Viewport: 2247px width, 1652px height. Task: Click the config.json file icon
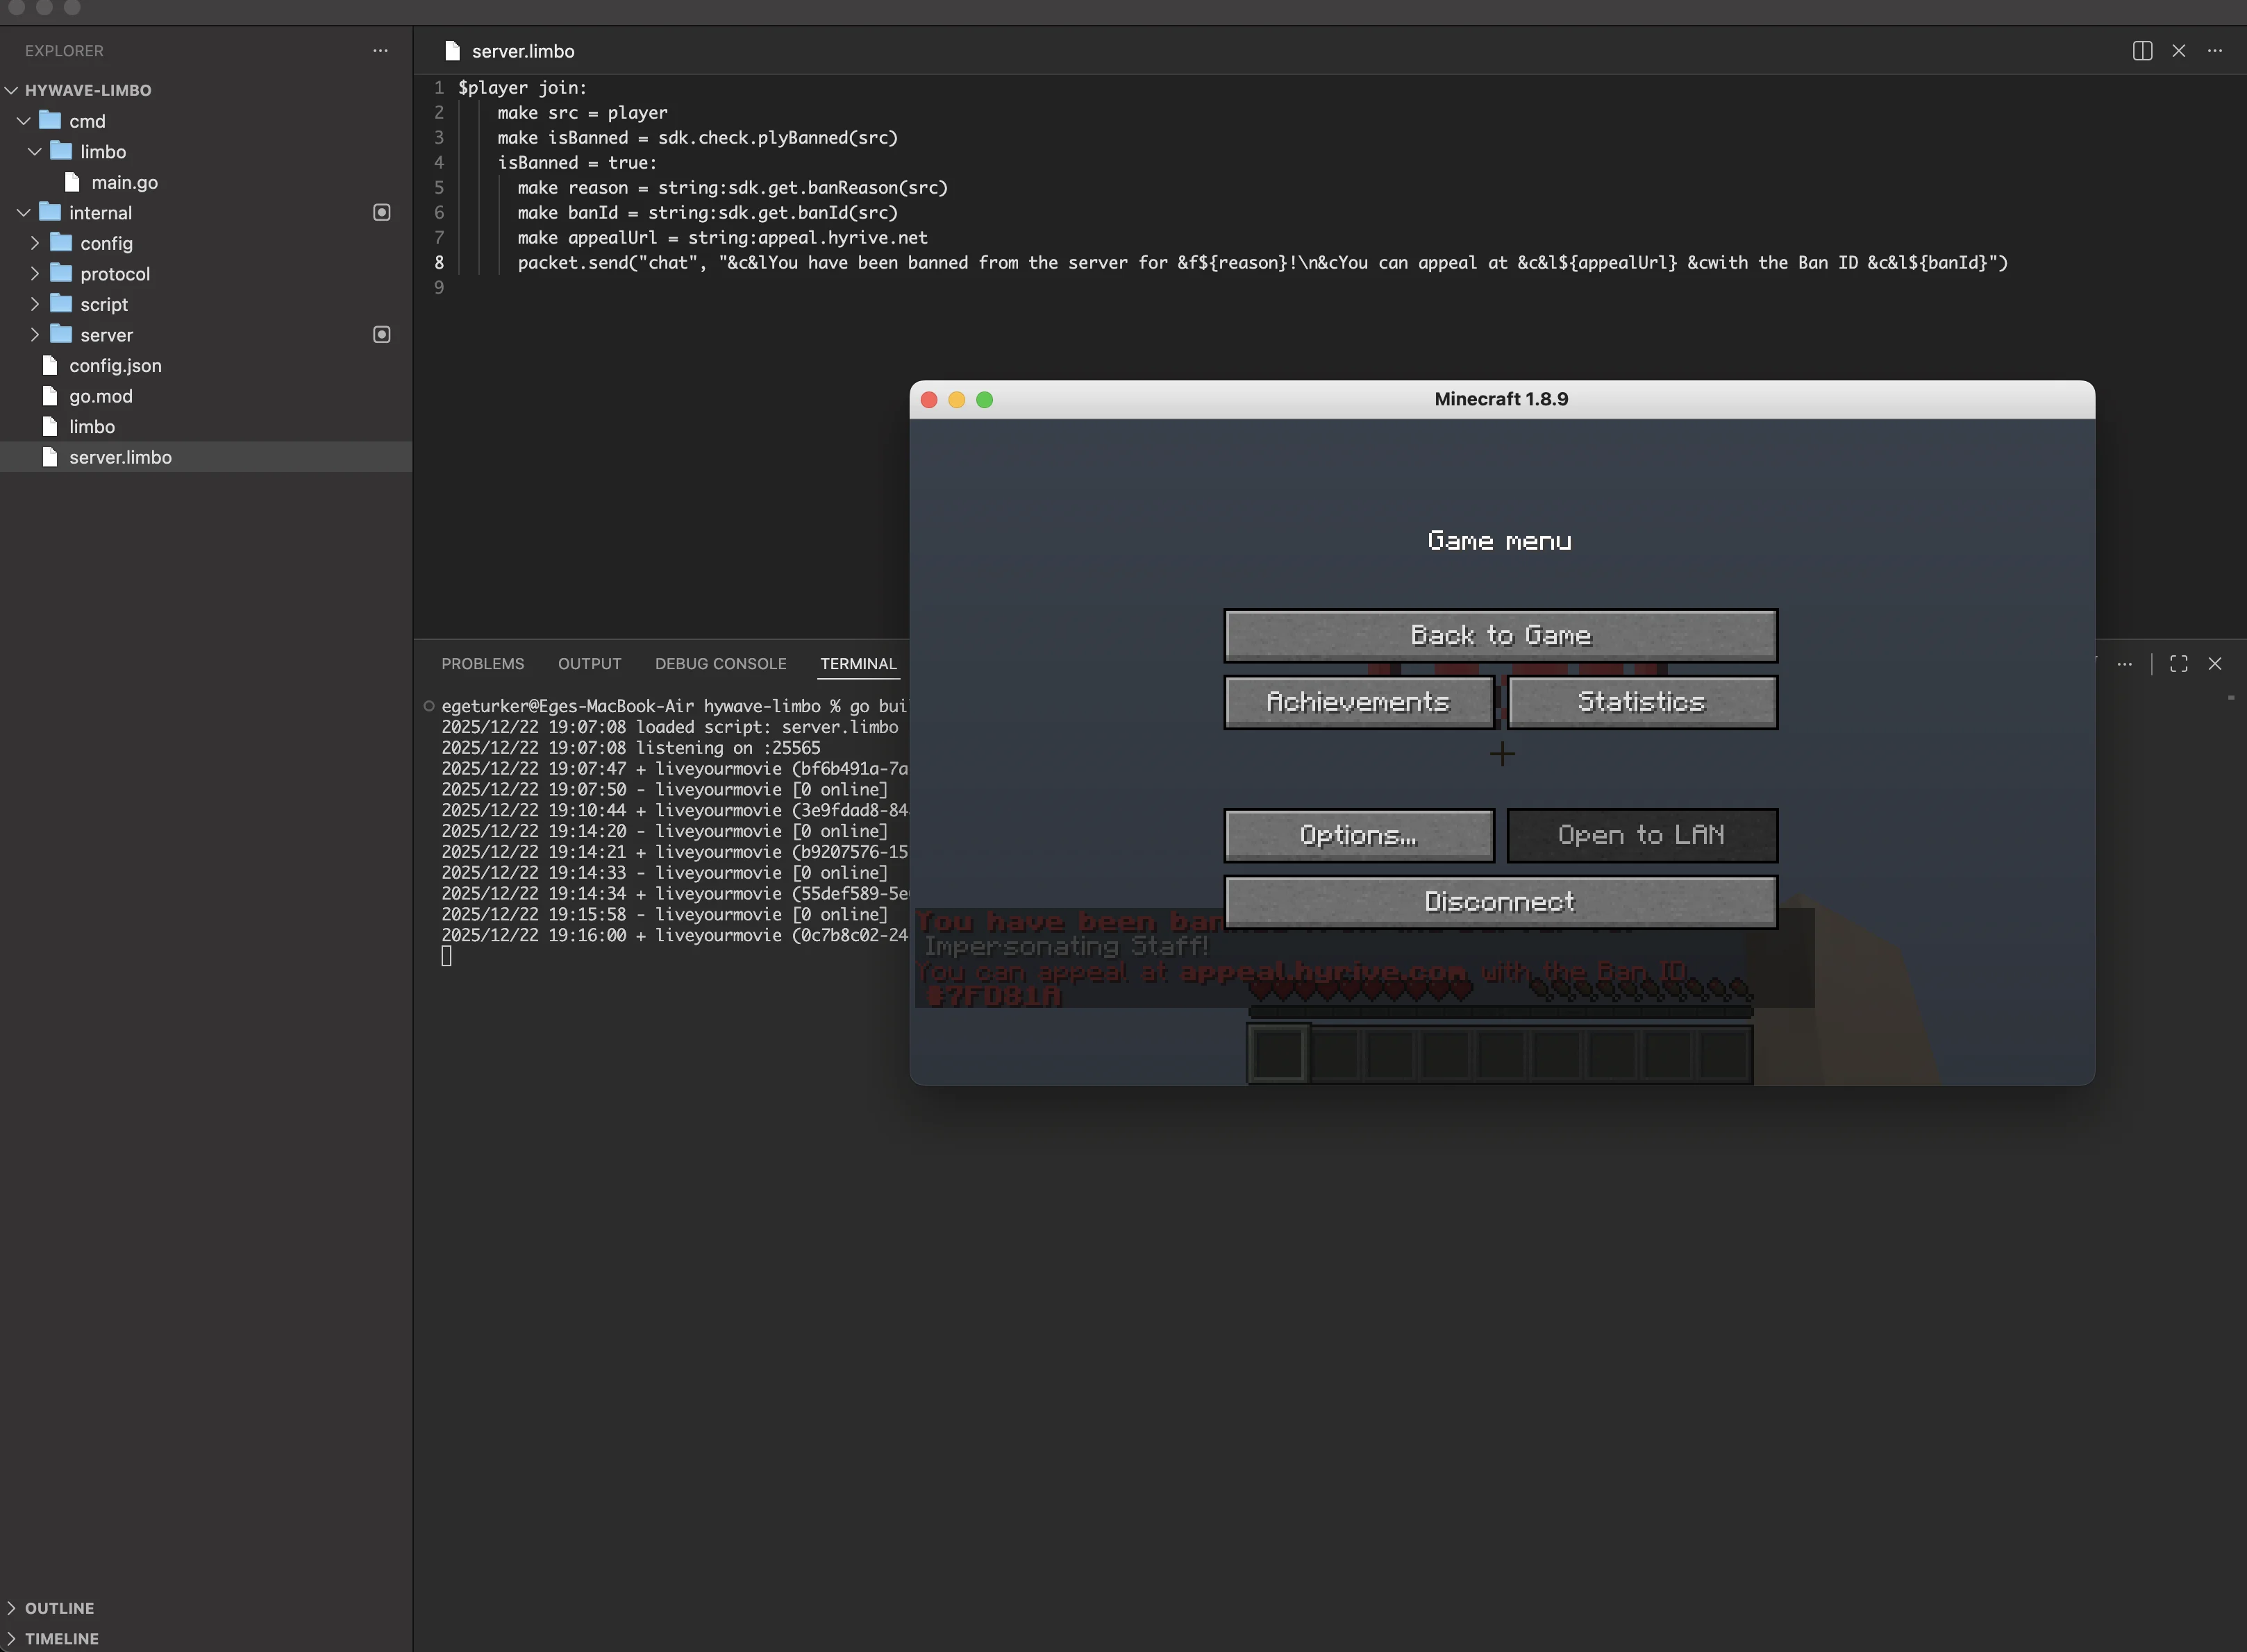click(x=50, y=365)
